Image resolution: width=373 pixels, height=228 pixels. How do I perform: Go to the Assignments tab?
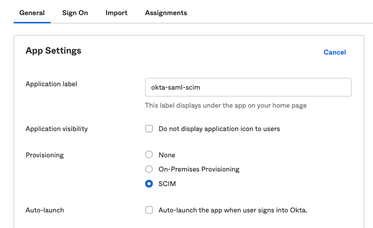tap(166, 13)
